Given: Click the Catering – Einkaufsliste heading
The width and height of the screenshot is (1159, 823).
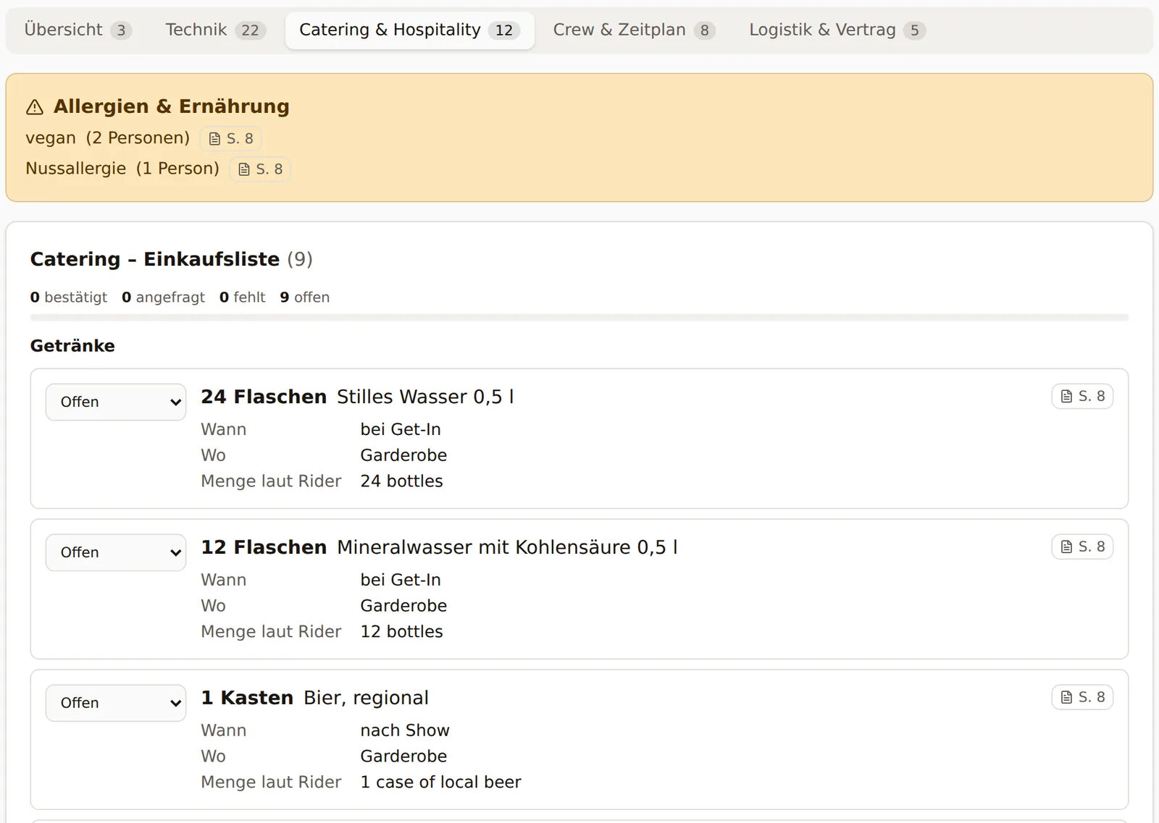Looking at the screenshot, I should [172, 259].
